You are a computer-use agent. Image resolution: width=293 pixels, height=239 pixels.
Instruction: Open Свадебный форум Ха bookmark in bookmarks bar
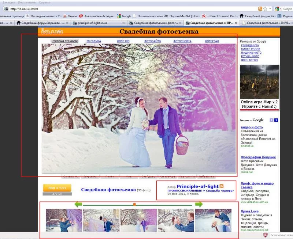(258, 16)
